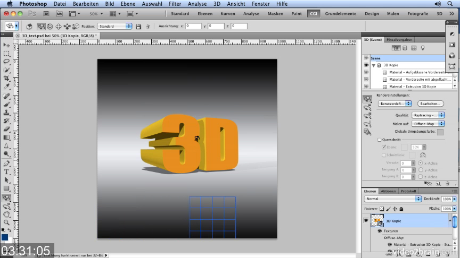Screen dimensions: 460x258
Task: Select the History Brush tool
Action: 6,121
